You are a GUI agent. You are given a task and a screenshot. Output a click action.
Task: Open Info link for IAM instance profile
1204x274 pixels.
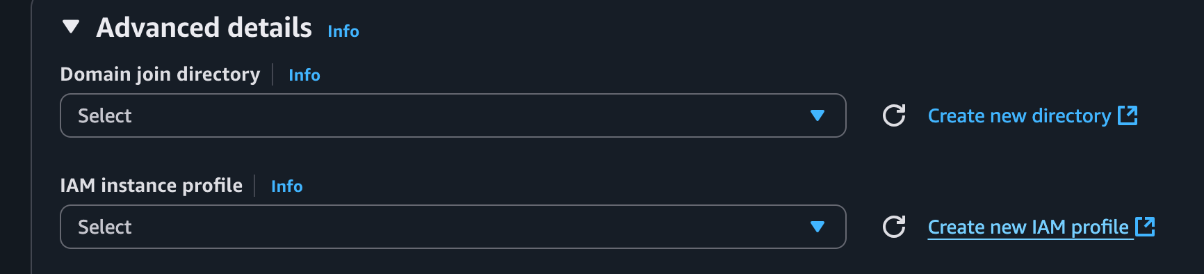tap(287, 186)
